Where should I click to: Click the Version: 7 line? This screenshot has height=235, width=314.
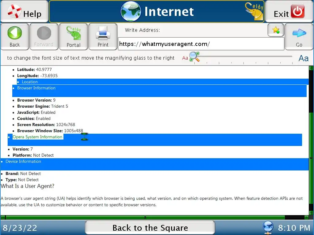pos(23,149)
